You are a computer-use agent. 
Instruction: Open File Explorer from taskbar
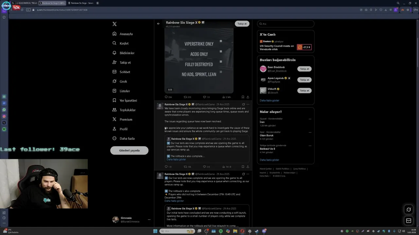point(235,231)
